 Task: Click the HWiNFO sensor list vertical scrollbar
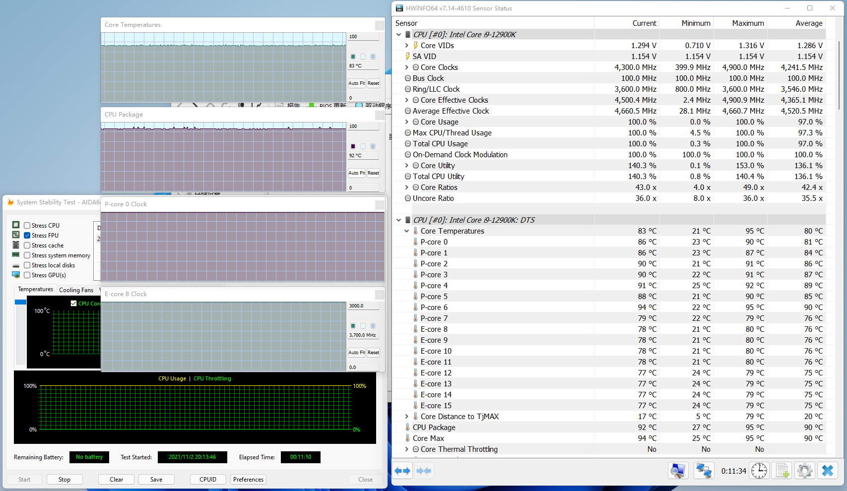coord(840,74)
